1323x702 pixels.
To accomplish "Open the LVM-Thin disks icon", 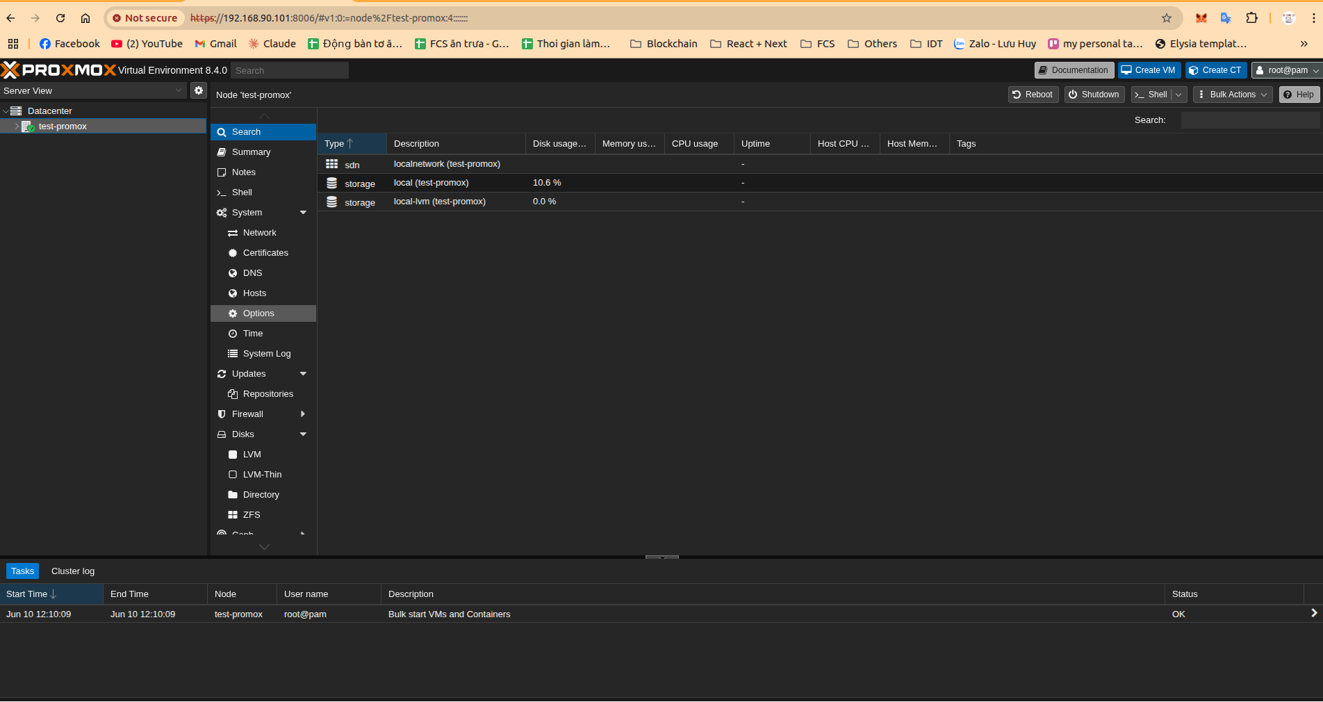I will tap(233, 474).
